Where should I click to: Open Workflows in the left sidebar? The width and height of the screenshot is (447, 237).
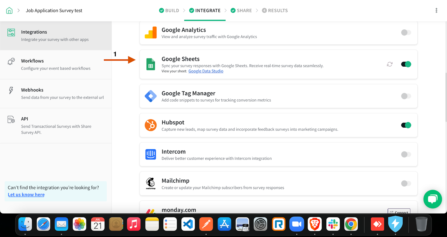(56, 65)
